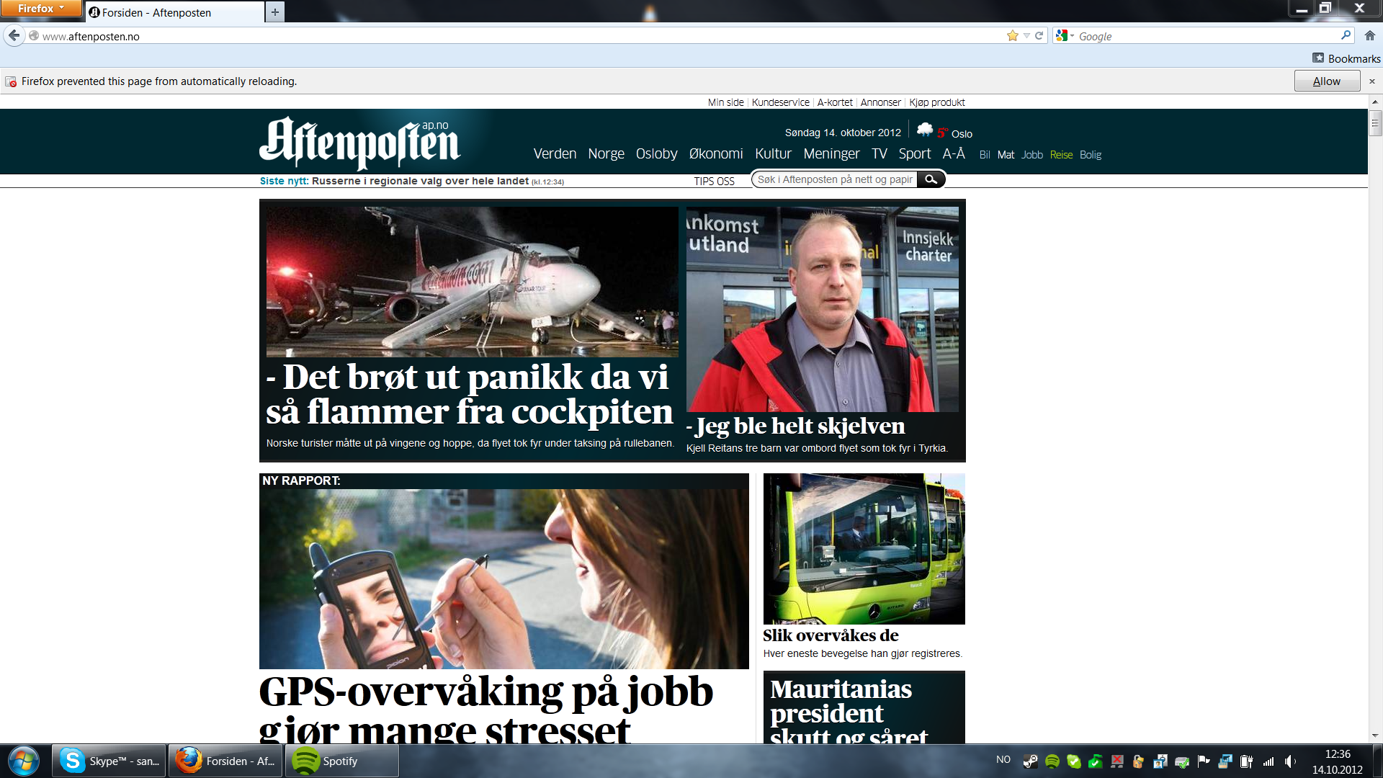
Task: Dismiss the reload notification bar
Action: 1372,81
